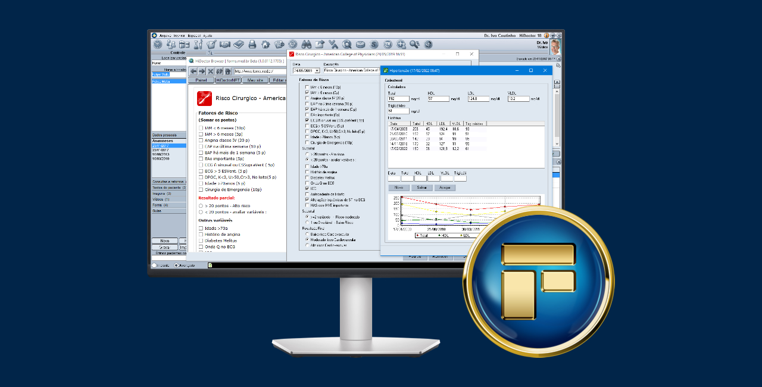The width and height of the screenshot is (762, 387).
Task: Open the Imprimir menu
Action: pos(179,36)
